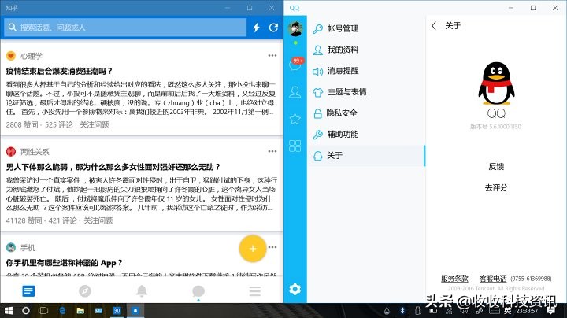
Task: Open 我的资料 in QQ settings
Action: click(366, 50)
